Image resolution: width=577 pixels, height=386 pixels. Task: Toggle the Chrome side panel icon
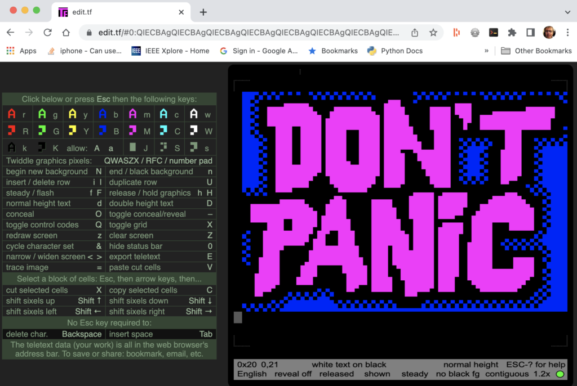530,33
